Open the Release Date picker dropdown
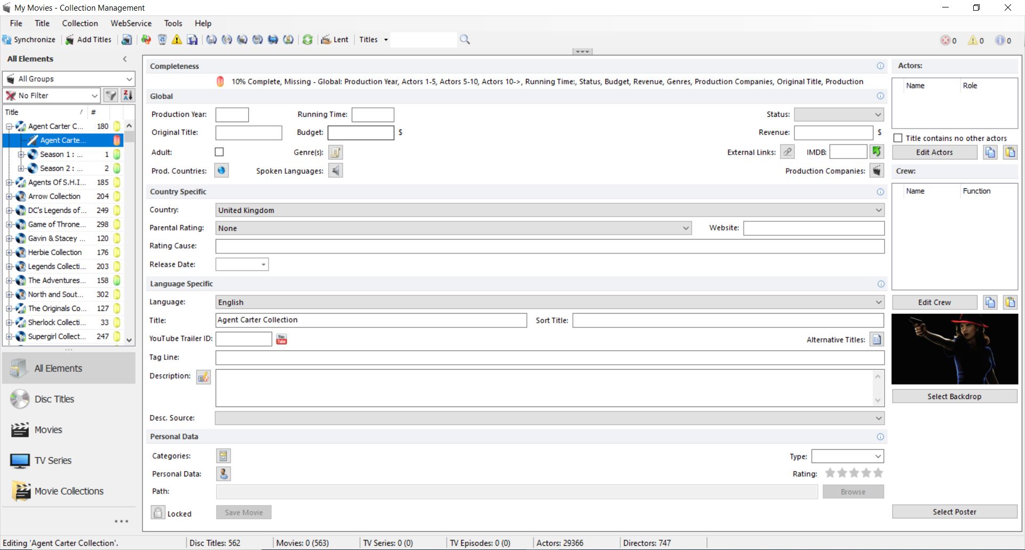Screen dimensions: 1025x550 coord(263,265)
